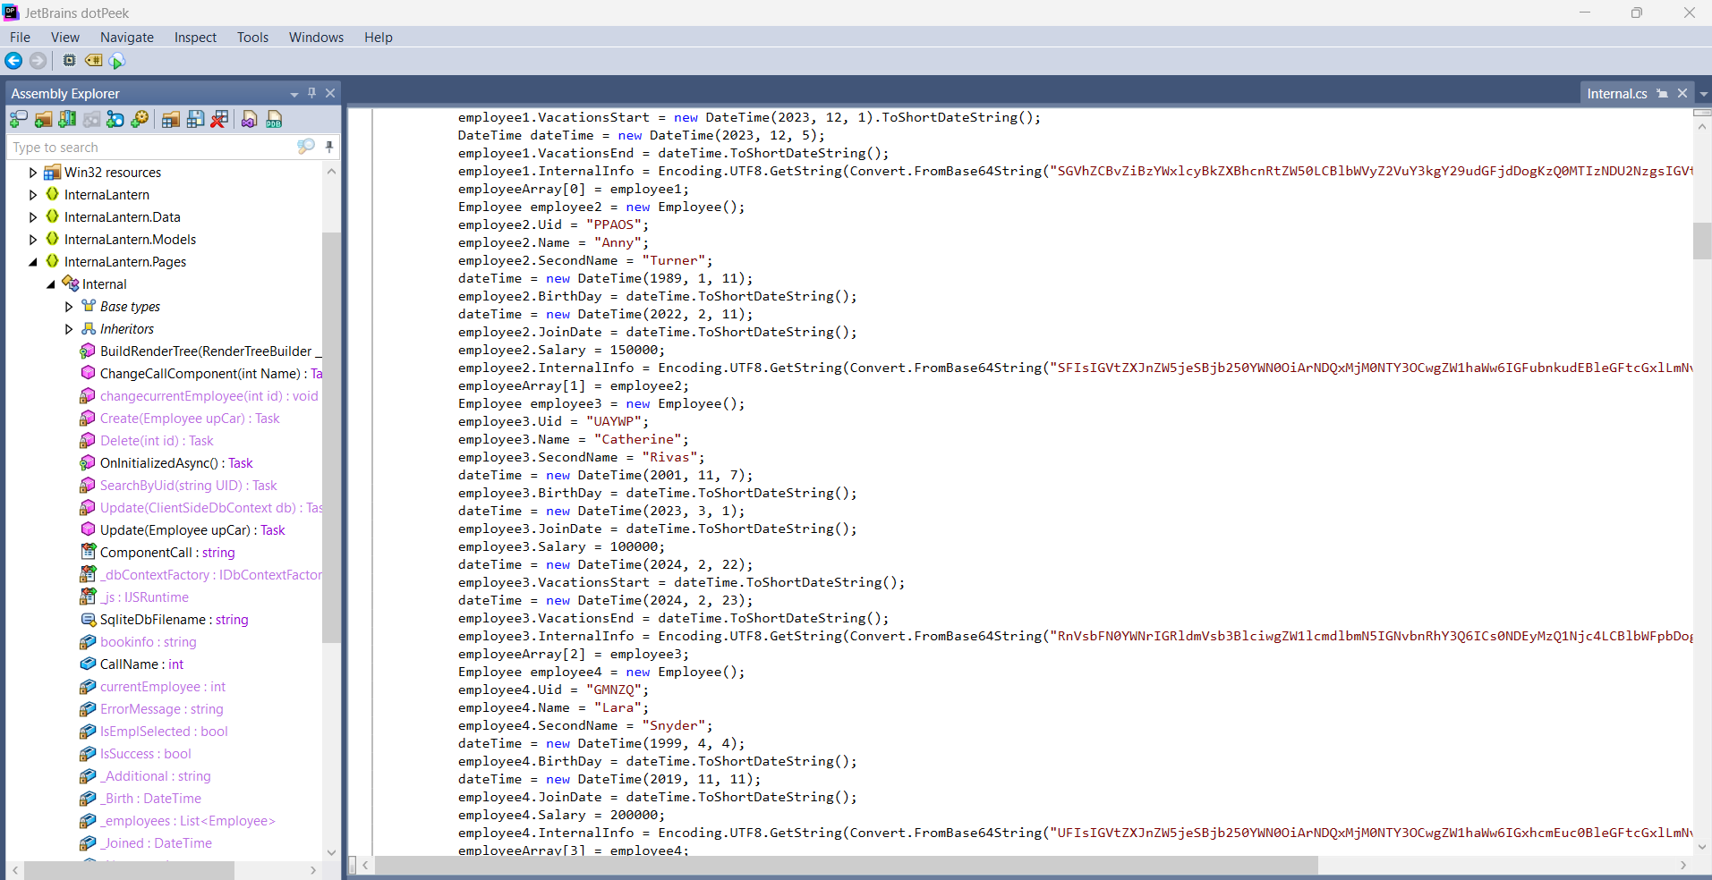The image size is (1712, 880).
Task: Select the OnInitializedAsync() method in the tree
Action: coord(175,463)
